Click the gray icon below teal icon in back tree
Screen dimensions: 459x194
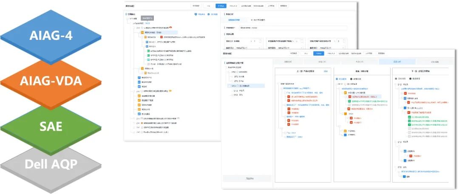pyautogui.click(x=148, y=64)
